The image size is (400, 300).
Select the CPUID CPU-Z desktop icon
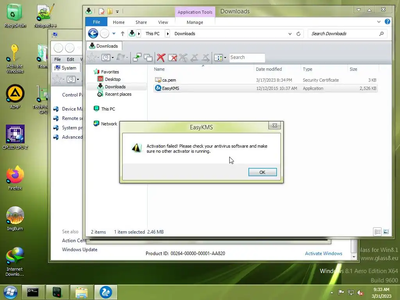click(15, 137)
